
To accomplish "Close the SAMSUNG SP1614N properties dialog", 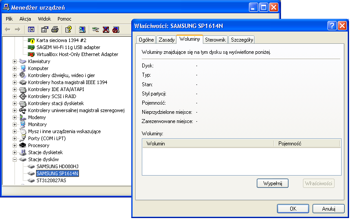I will coord(342,26).
